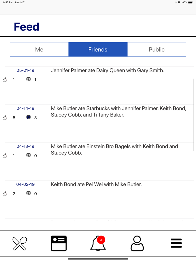Like Keith Bond's Pei Wei post
The image size is (196, 261).
tap(5, 193)
